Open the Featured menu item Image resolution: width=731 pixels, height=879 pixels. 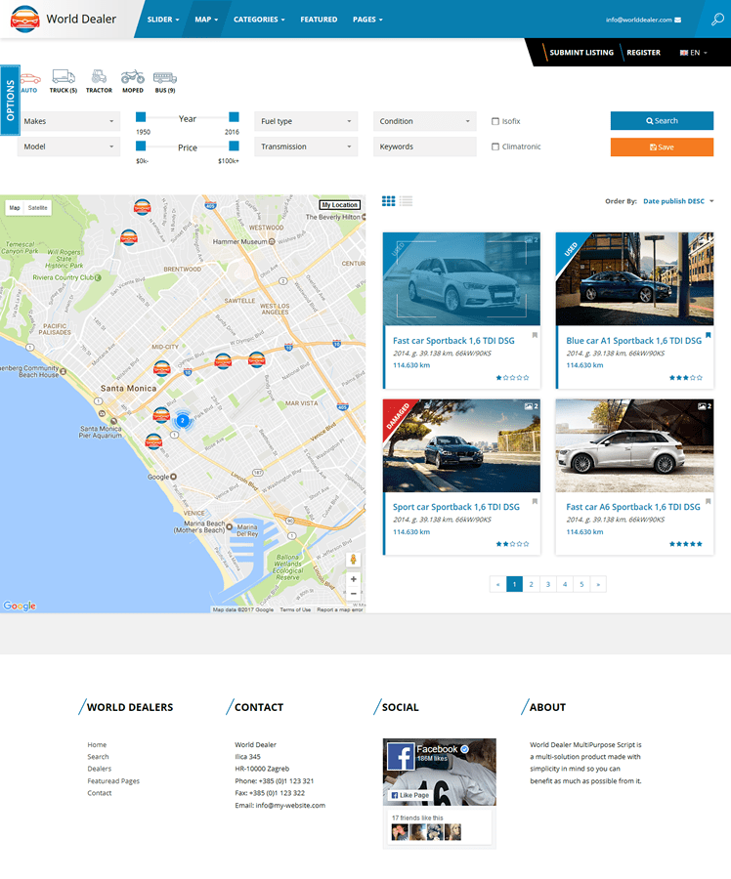pos(319,20)
